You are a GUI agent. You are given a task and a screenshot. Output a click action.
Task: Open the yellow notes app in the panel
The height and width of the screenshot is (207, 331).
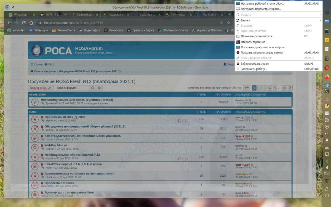point(327,40)
